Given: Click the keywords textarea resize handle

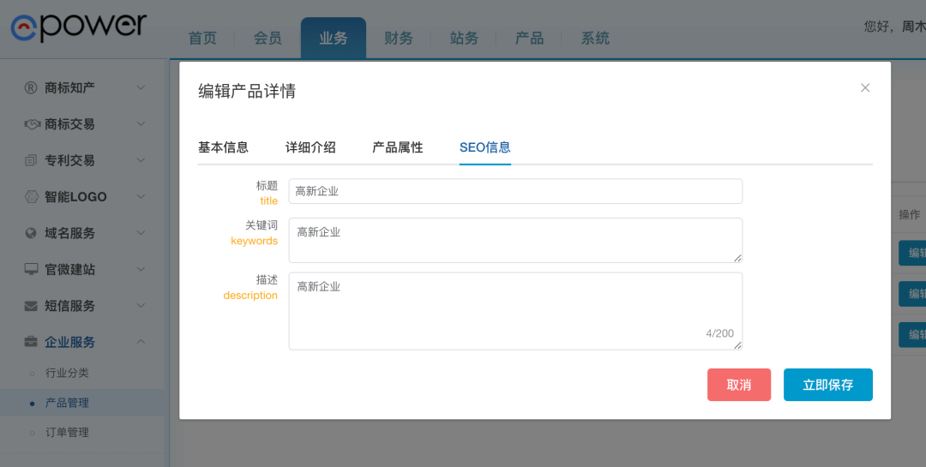Looking at the screenshot, I should point(737,258).
